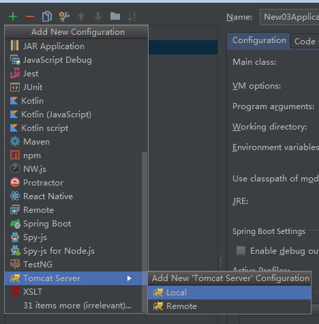319x324 pixels.
Task: Choose Protractor from the list
Action: click(74, 183)
